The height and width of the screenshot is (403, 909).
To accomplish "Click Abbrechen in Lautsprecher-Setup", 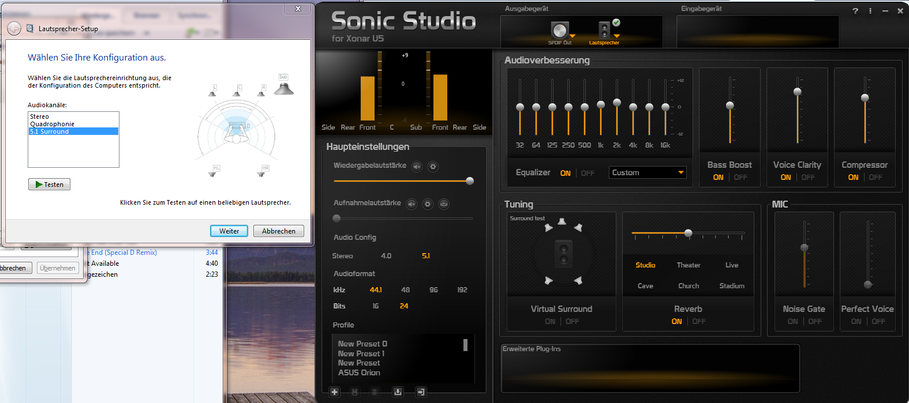I will point(279,231).
